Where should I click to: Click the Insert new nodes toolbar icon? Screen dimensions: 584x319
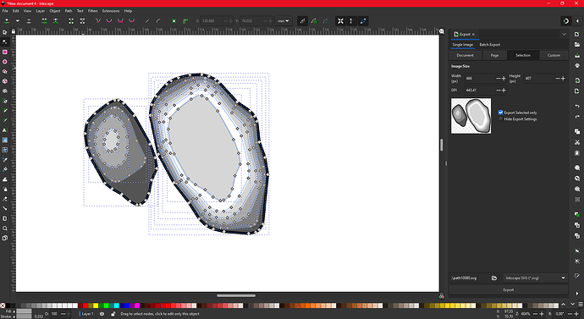point(7,21)
